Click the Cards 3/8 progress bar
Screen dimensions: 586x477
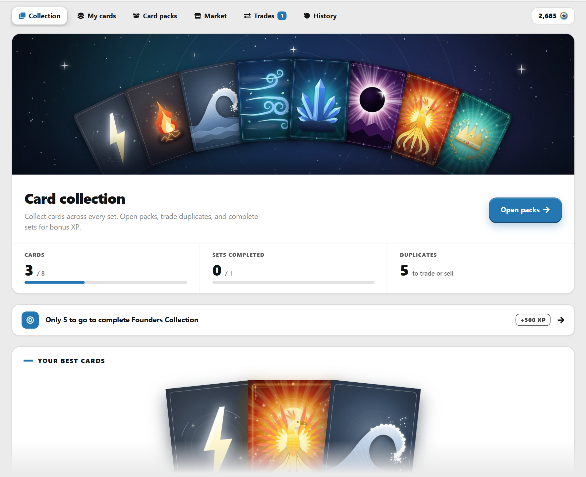pos(106,283)
